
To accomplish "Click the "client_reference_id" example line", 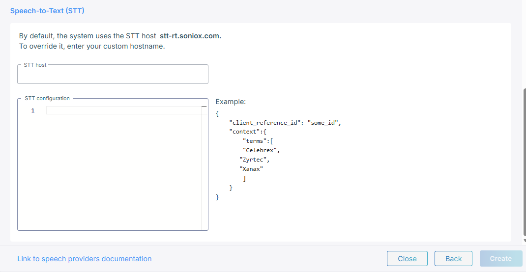I will 285,123.
